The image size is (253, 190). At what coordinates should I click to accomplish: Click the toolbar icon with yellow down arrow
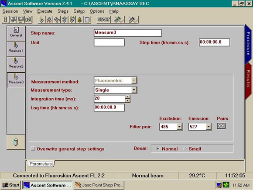(x=21, y=20)
